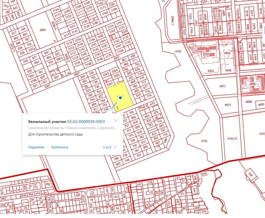Click Приблизить to zoom to parcel
Image resolution: width=265 pixels, height=218 pixels.
click(60, 147)
